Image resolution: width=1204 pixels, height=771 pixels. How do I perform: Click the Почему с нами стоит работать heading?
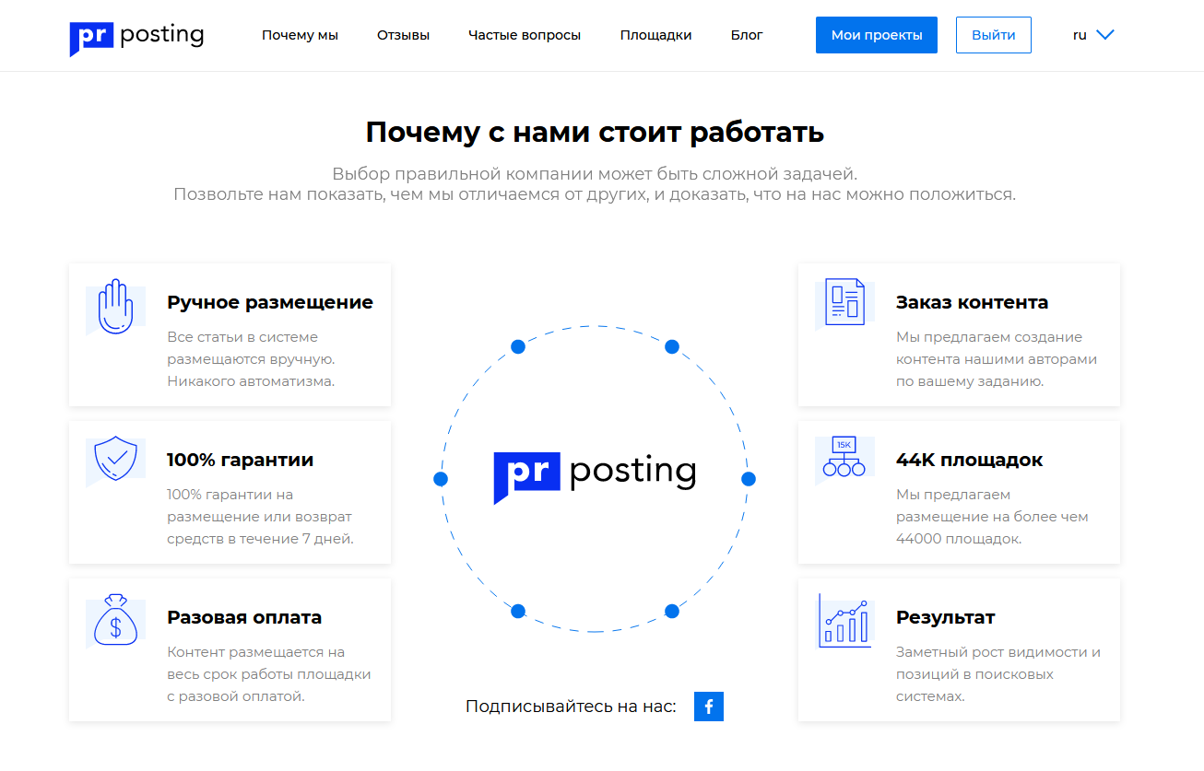pyautogui.click(x=595, y=132)
